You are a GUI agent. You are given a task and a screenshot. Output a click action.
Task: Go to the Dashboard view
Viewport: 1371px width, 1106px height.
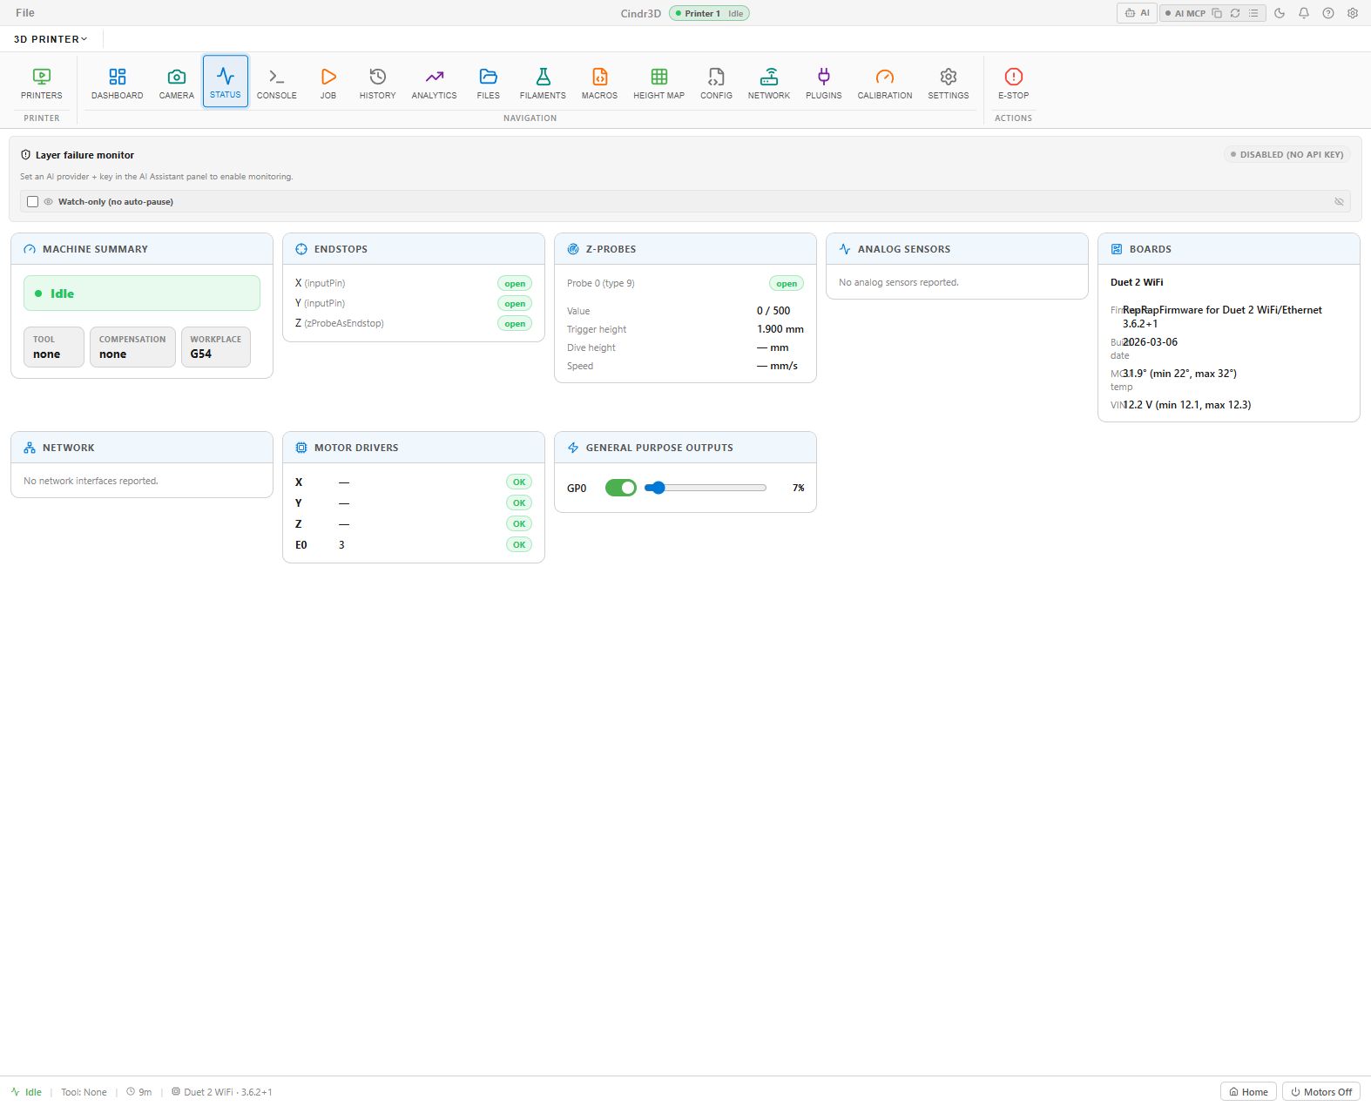(117, 82)
